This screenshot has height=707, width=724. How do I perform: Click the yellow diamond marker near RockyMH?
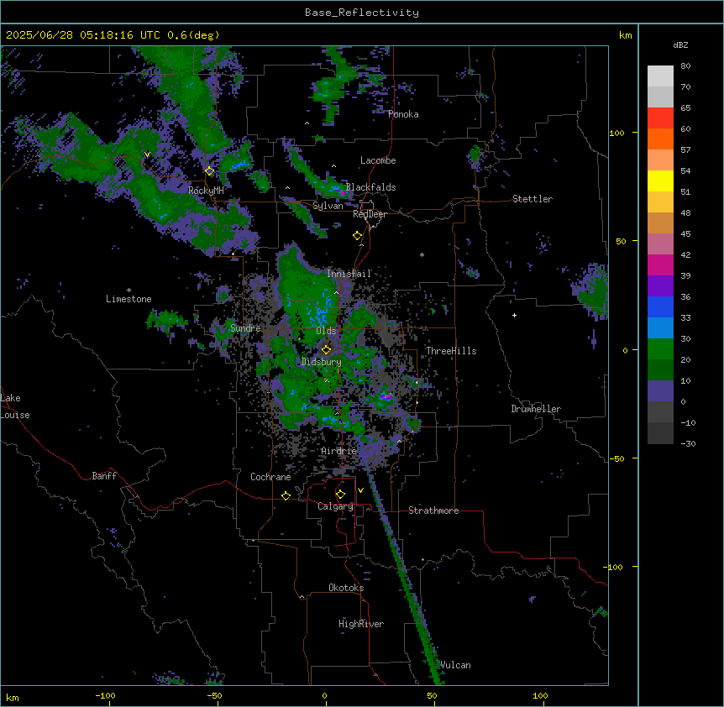coord(209,171)
